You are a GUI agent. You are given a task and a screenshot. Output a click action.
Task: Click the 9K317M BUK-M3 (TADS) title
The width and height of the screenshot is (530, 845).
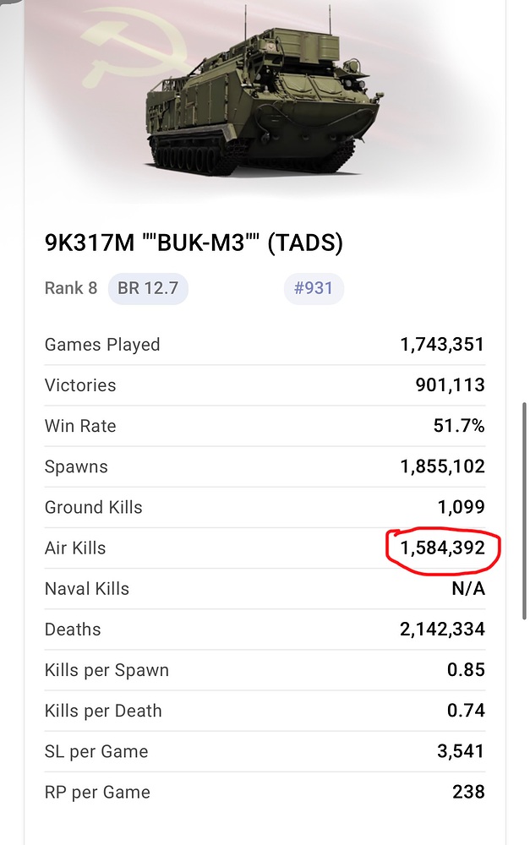[194, 243]
